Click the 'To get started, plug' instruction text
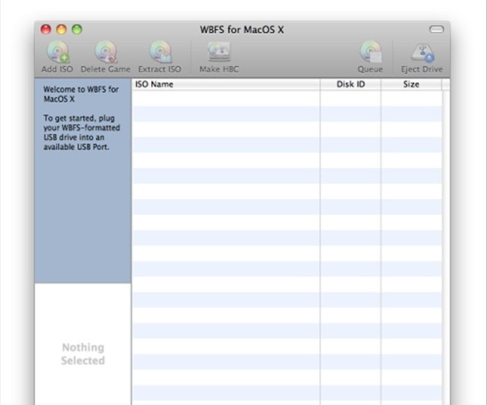Viewport: 487px width, 405px height. coord(82,132)
